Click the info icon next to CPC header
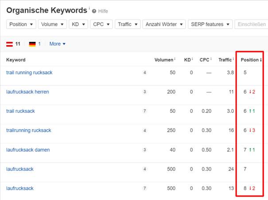 211,59
